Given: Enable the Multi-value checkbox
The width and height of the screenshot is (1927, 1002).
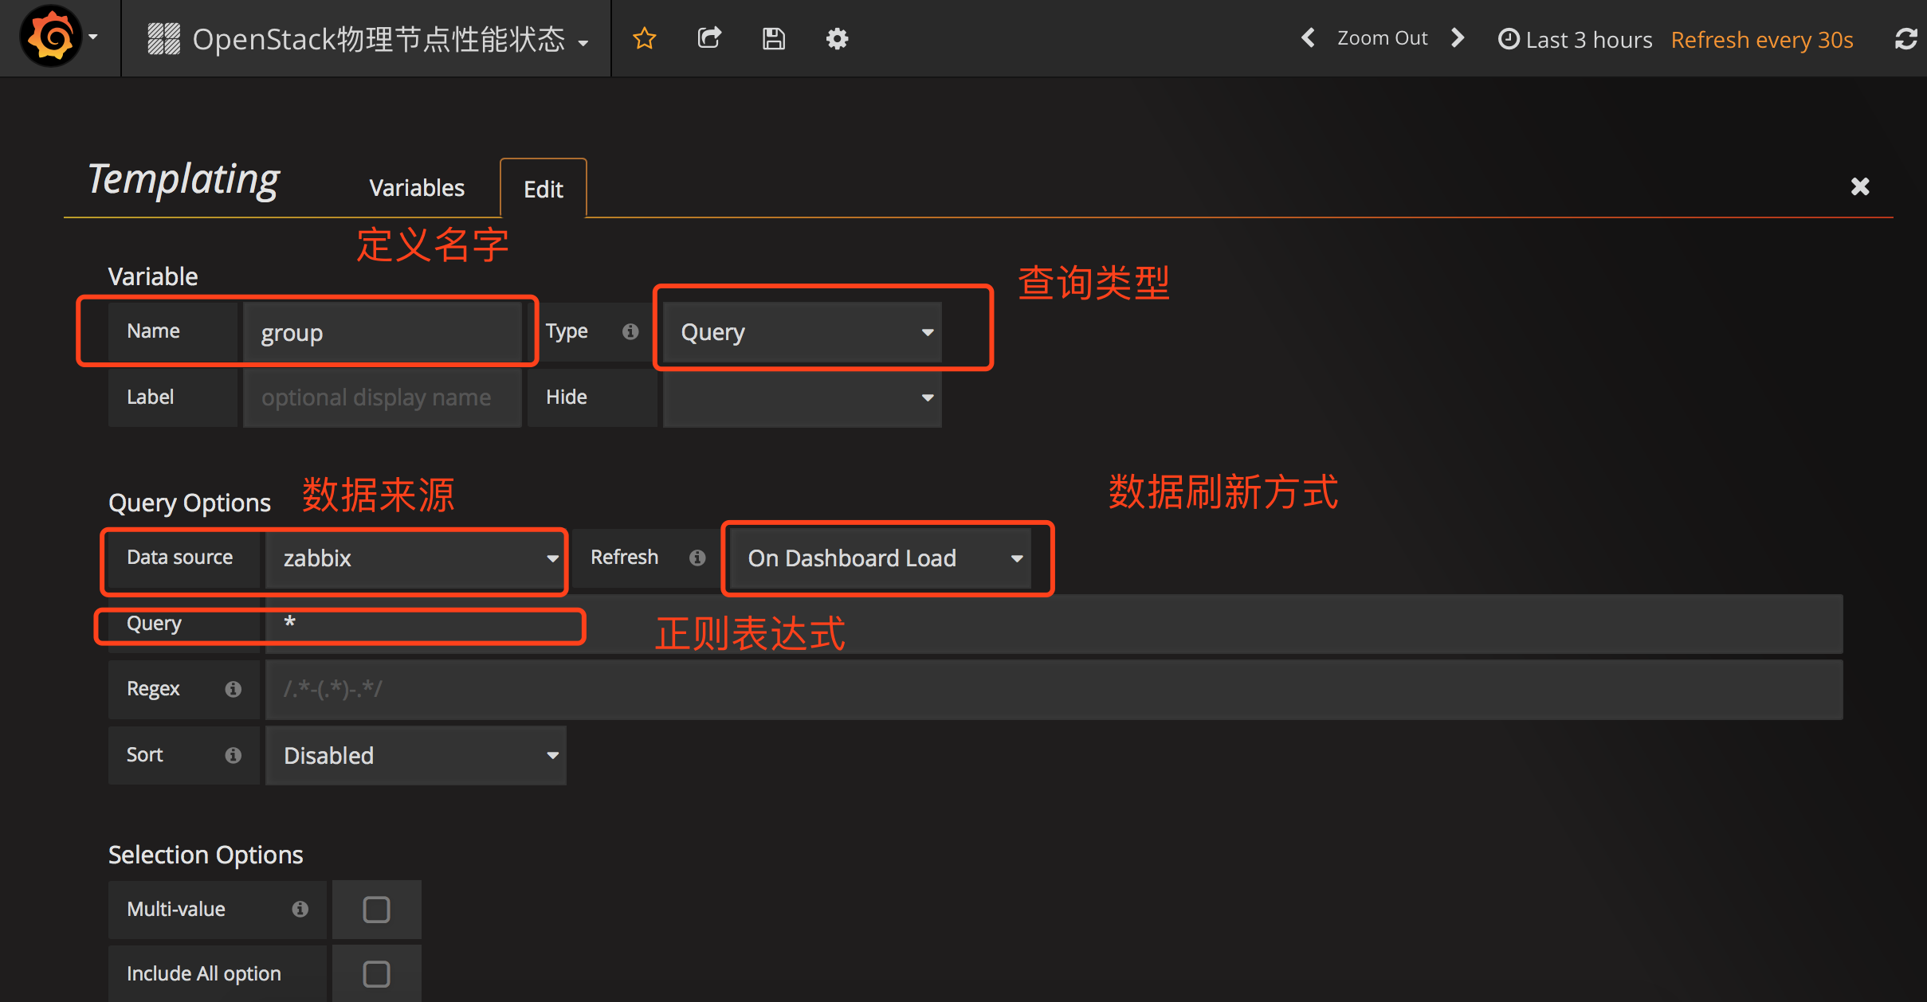Looking at the screenshot, I should tap(376, 909).
